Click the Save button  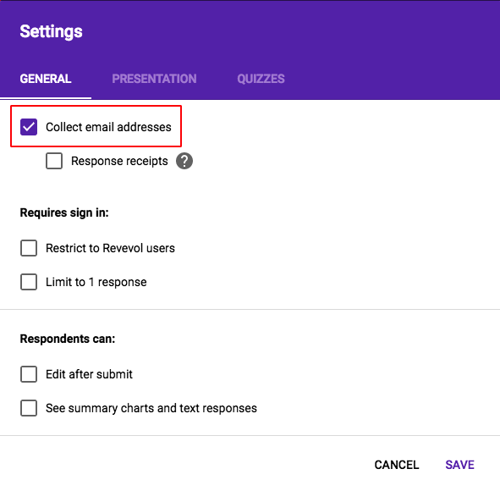click(460, 465)
